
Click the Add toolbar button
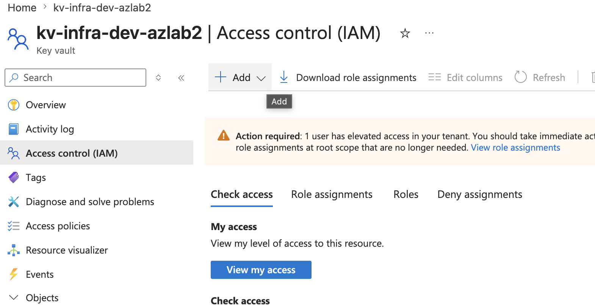coord(240,77)
